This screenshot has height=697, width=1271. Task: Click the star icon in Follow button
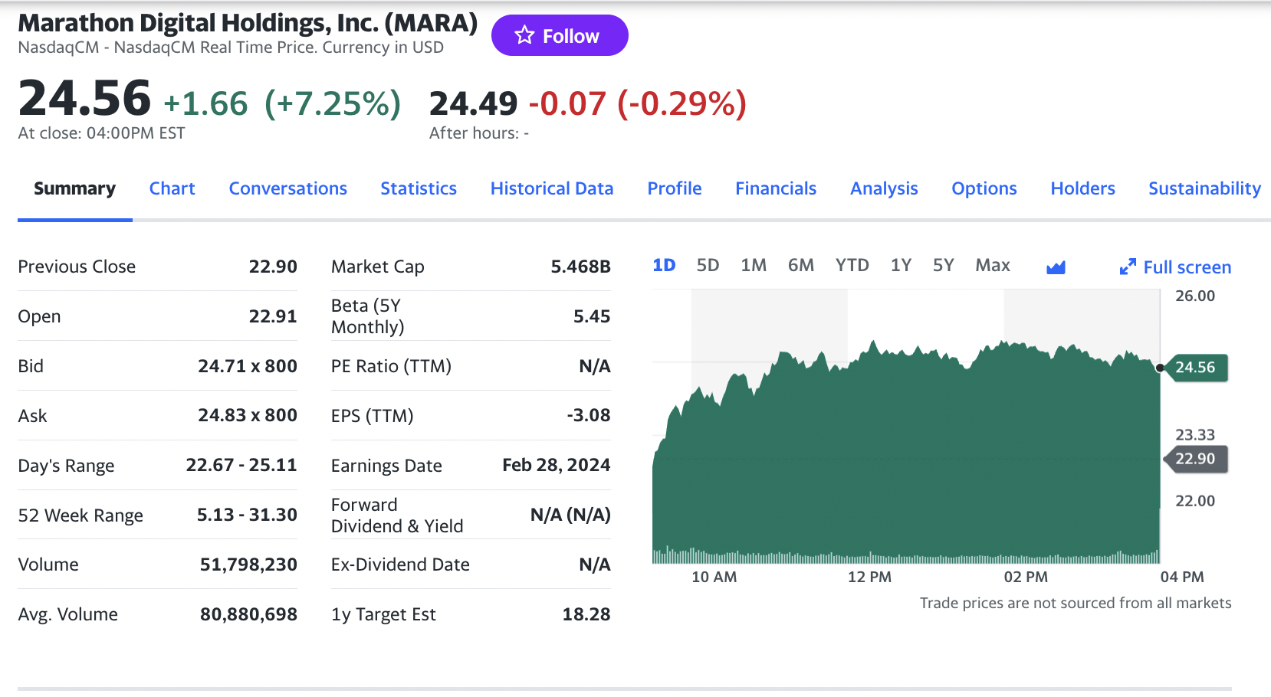524,35
